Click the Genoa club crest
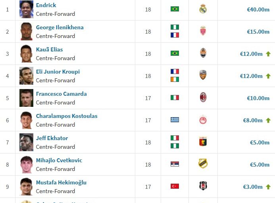Image resolution: width=275 pixels, height=203 pixels. pos(203,142)
